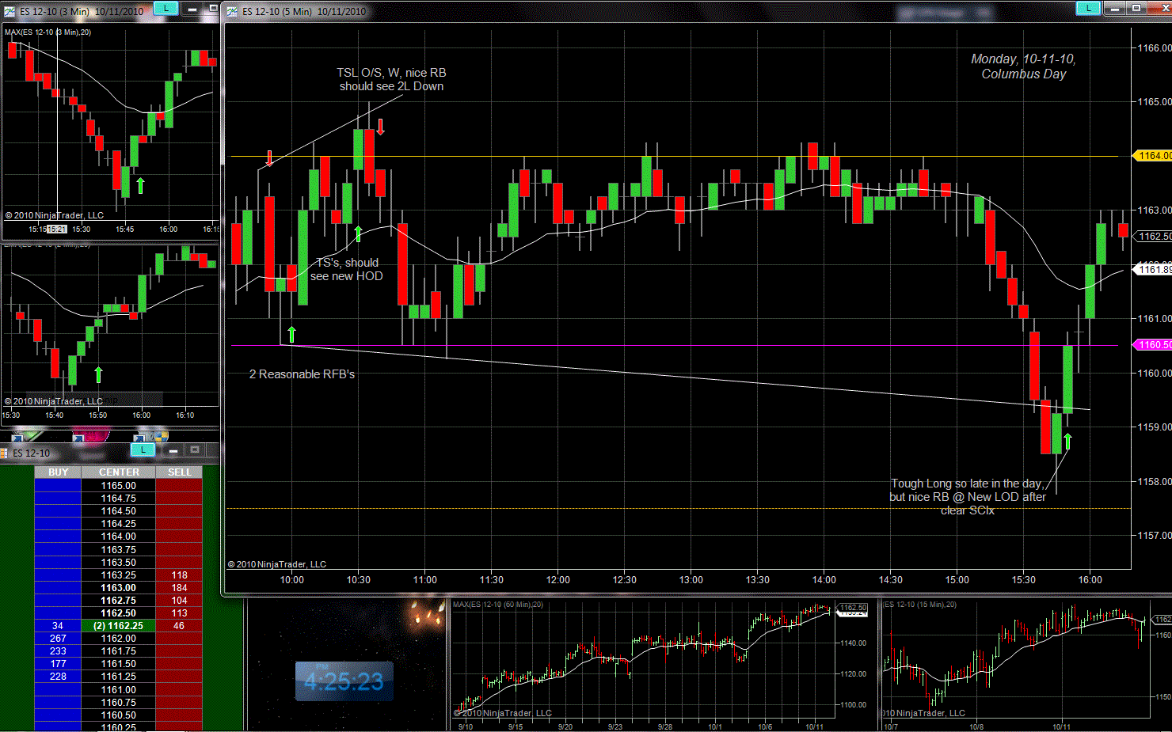The height and width of the screenshot is (732, 1172).
Task: Click the BUY column header
Action: [x=58, y=472]
